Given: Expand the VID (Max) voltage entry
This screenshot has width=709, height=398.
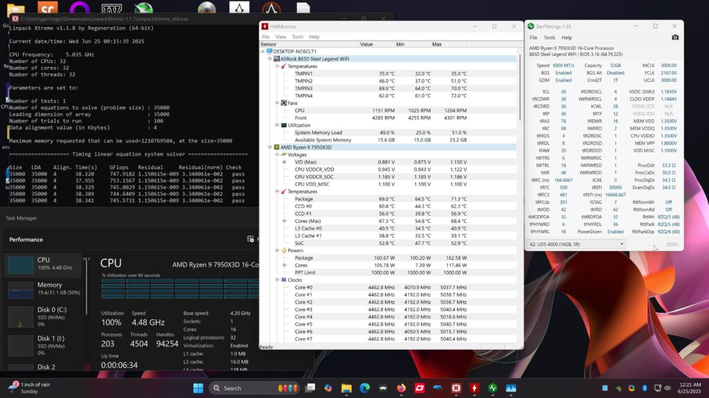Looking at the screenshot, I should [284, 162].
